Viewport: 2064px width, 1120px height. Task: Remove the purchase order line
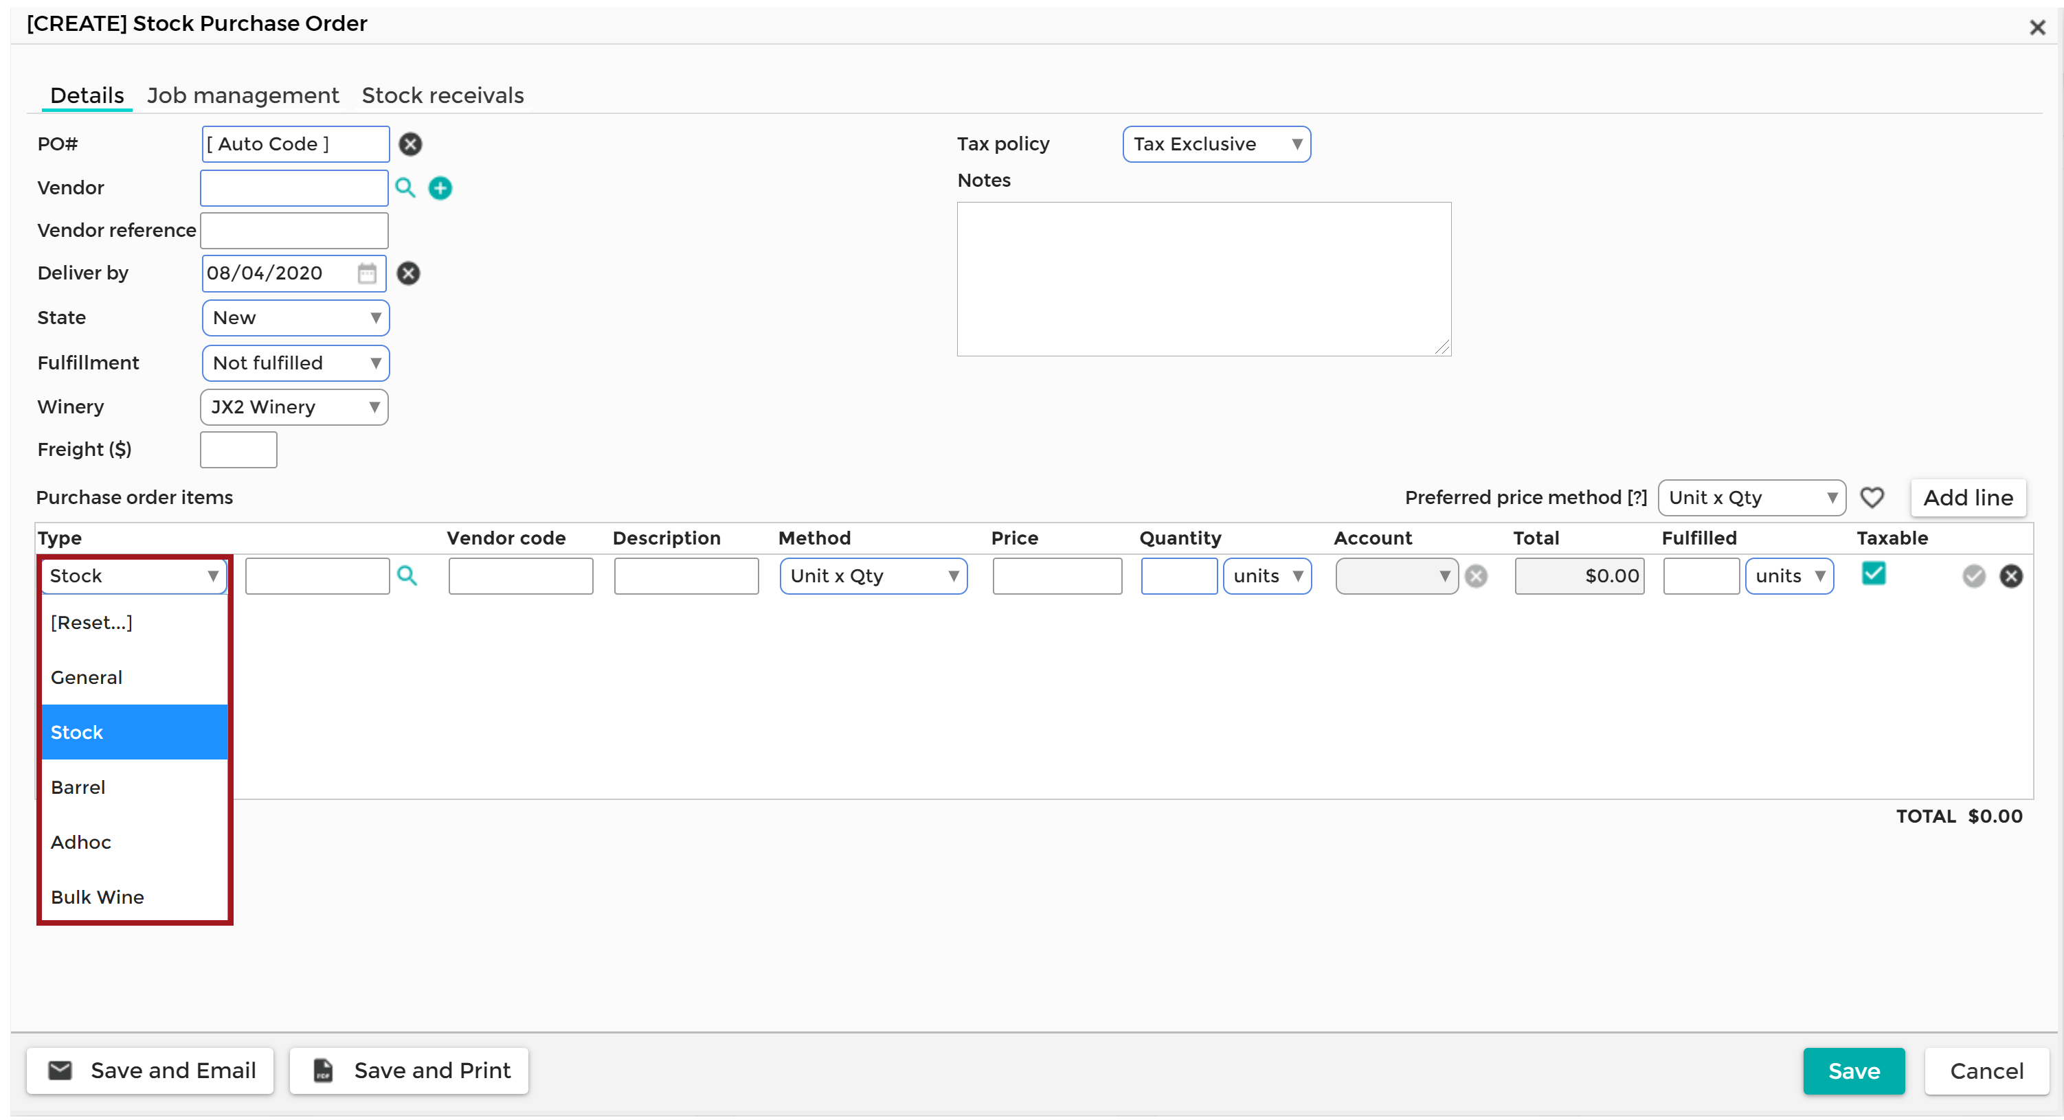(2011, 576)
